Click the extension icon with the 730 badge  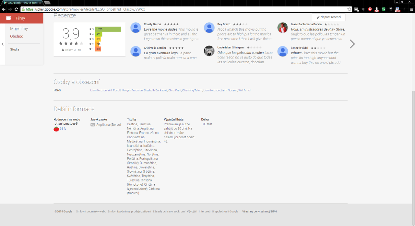pyautogui.click(x=376, y=10)
